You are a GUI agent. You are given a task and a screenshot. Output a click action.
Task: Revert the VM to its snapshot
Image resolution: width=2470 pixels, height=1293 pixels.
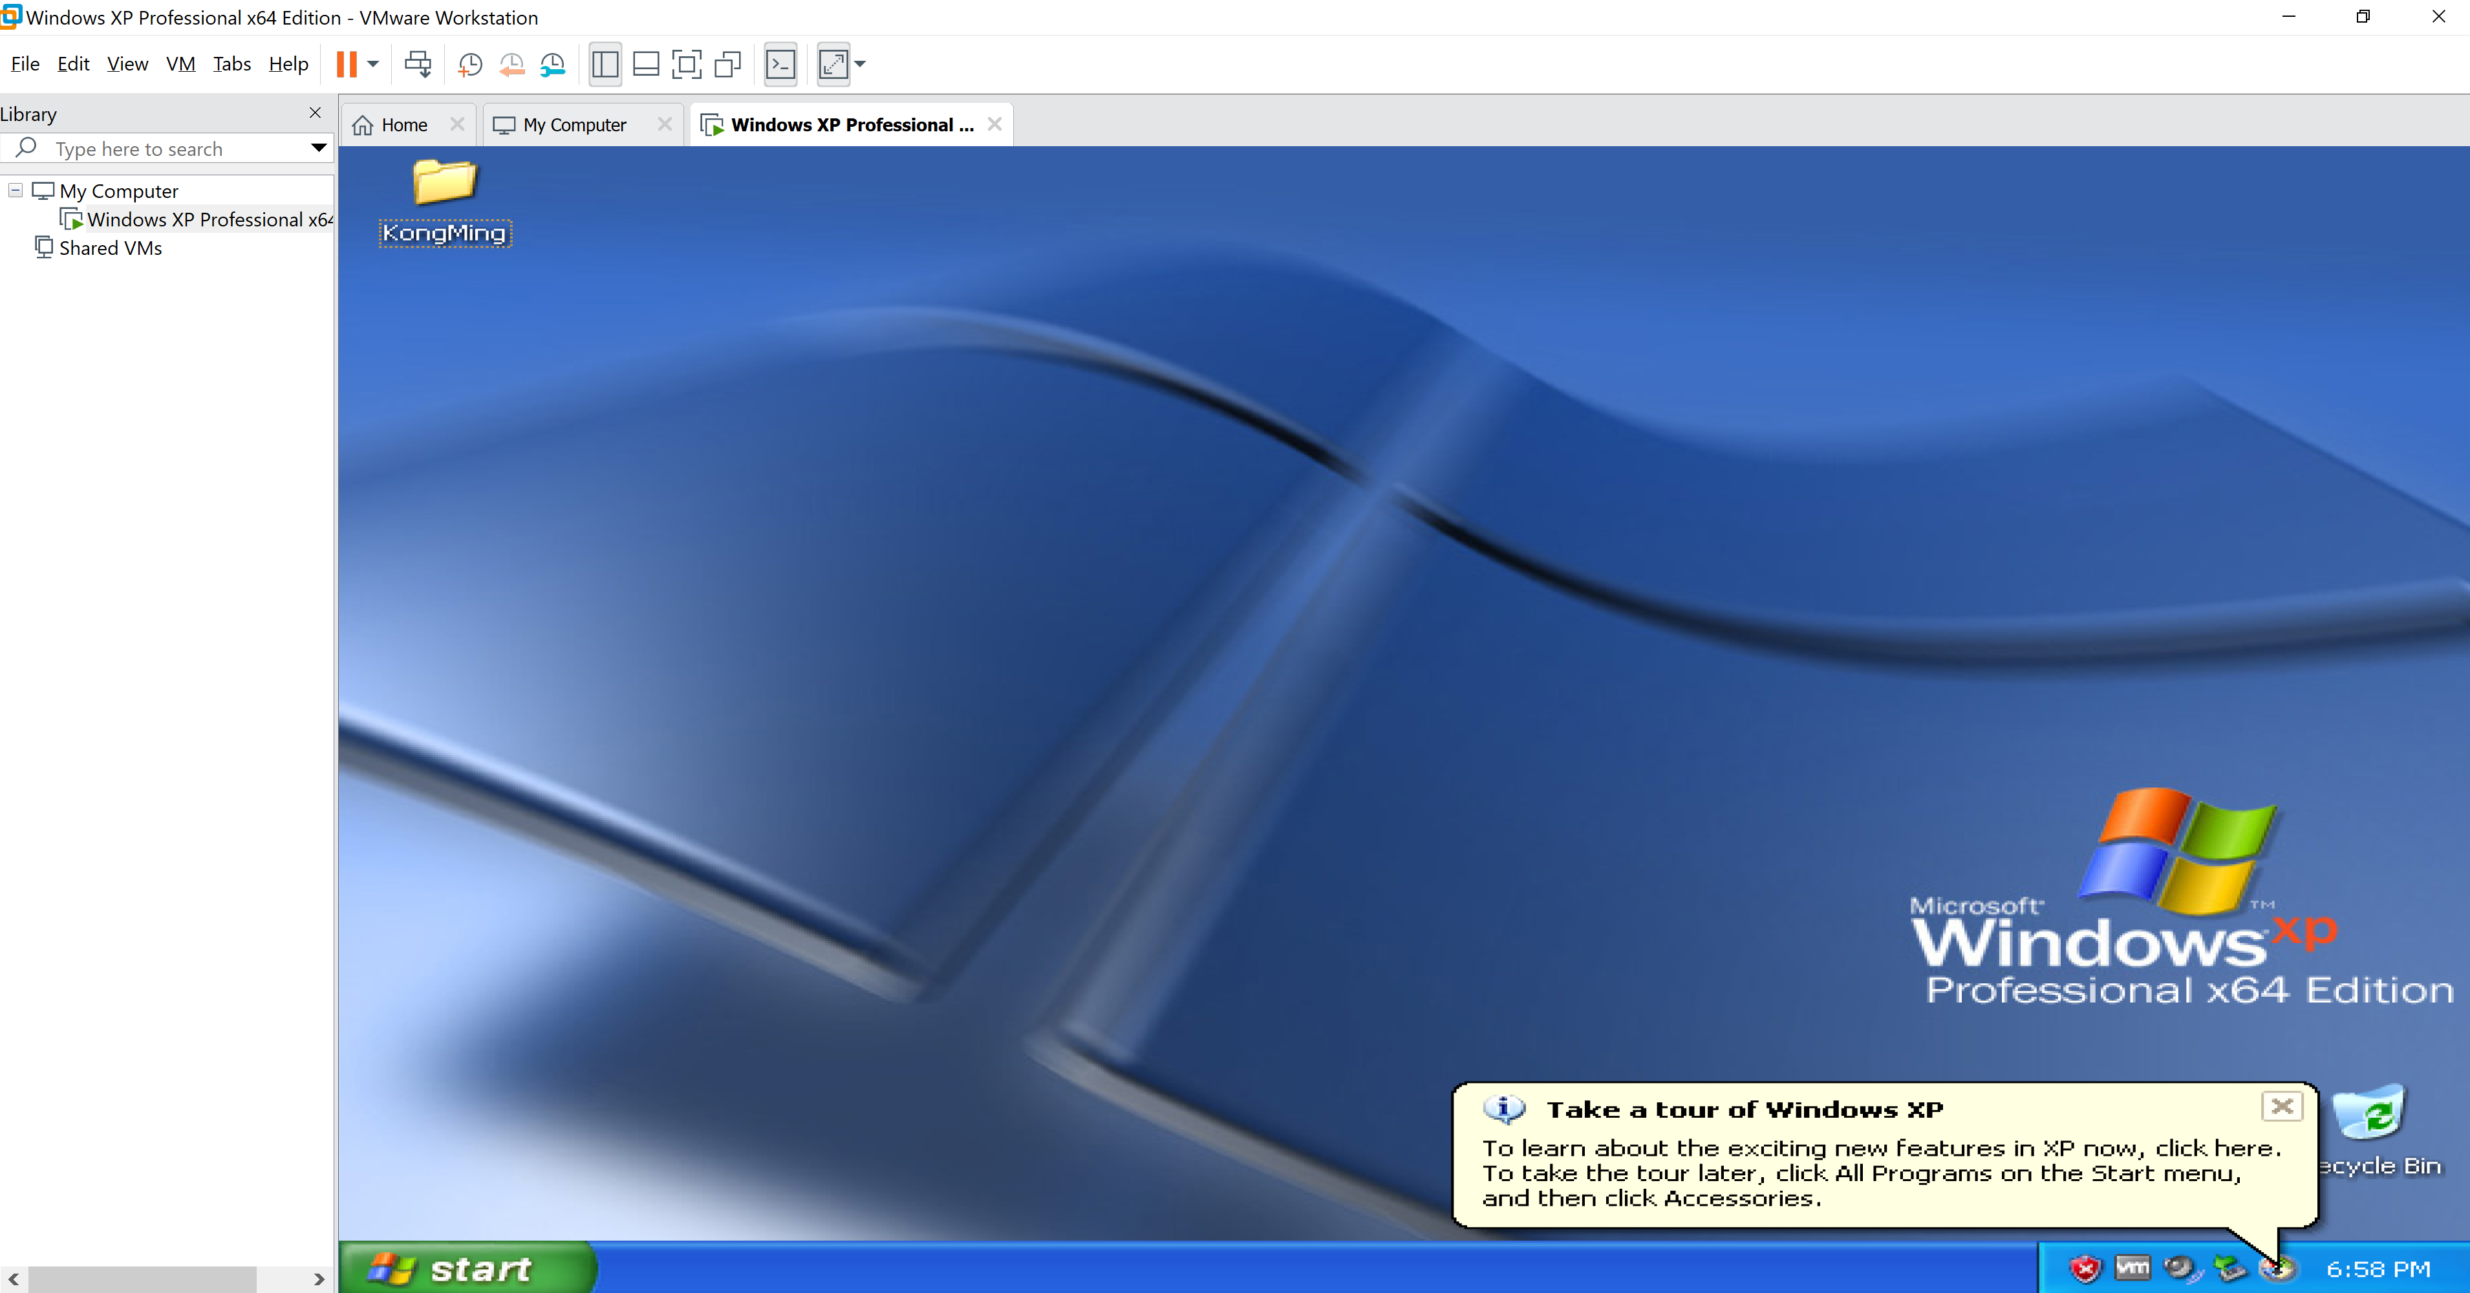tap(512, 64)
